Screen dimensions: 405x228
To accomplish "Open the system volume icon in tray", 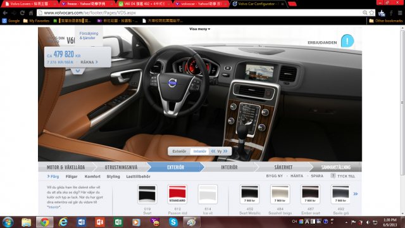I will click(368, 222).
